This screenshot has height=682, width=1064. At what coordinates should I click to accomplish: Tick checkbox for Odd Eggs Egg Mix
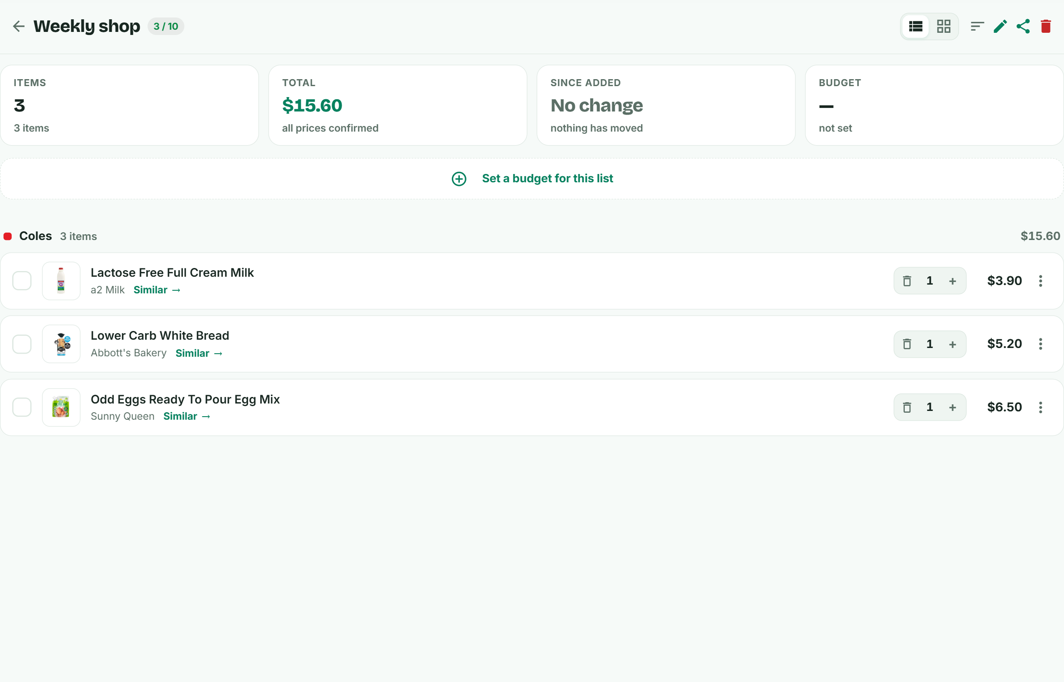coord(22,407)
